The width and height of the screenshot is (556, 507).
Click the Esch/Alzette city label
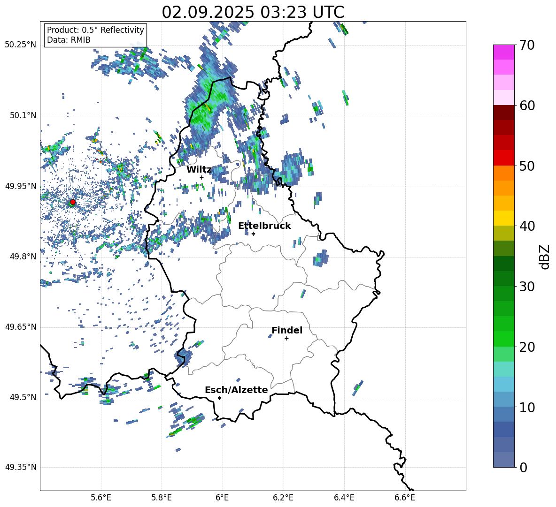point(236,390)
